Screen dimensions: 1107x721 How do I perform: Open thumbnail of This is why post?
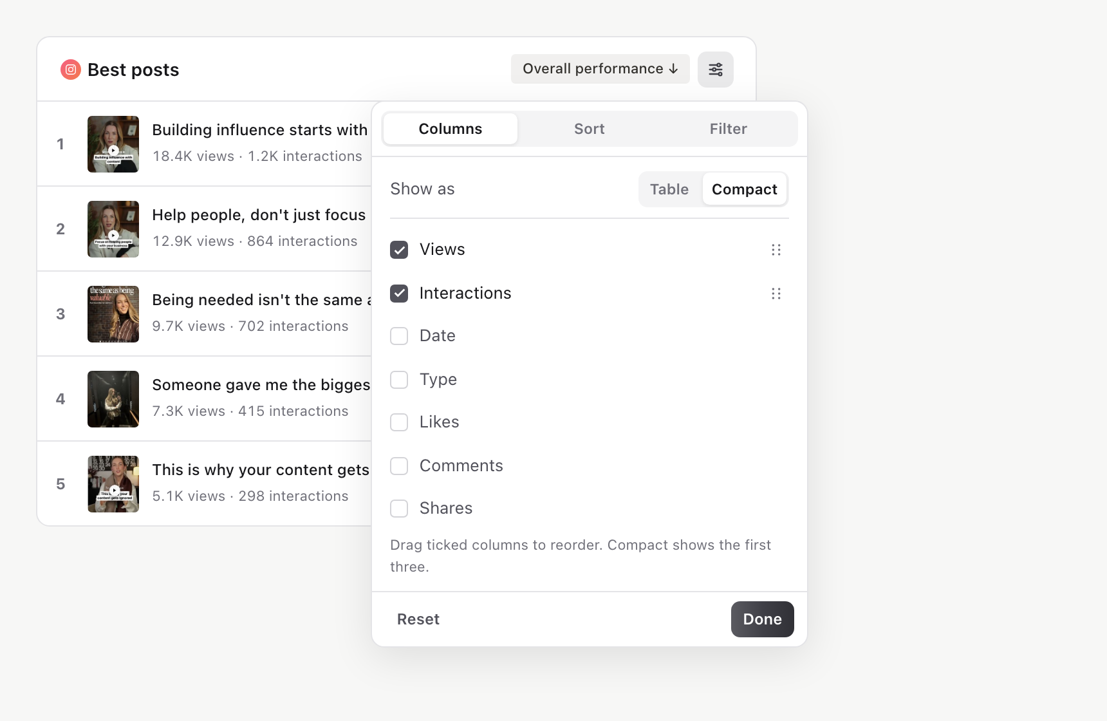point(113,484)
